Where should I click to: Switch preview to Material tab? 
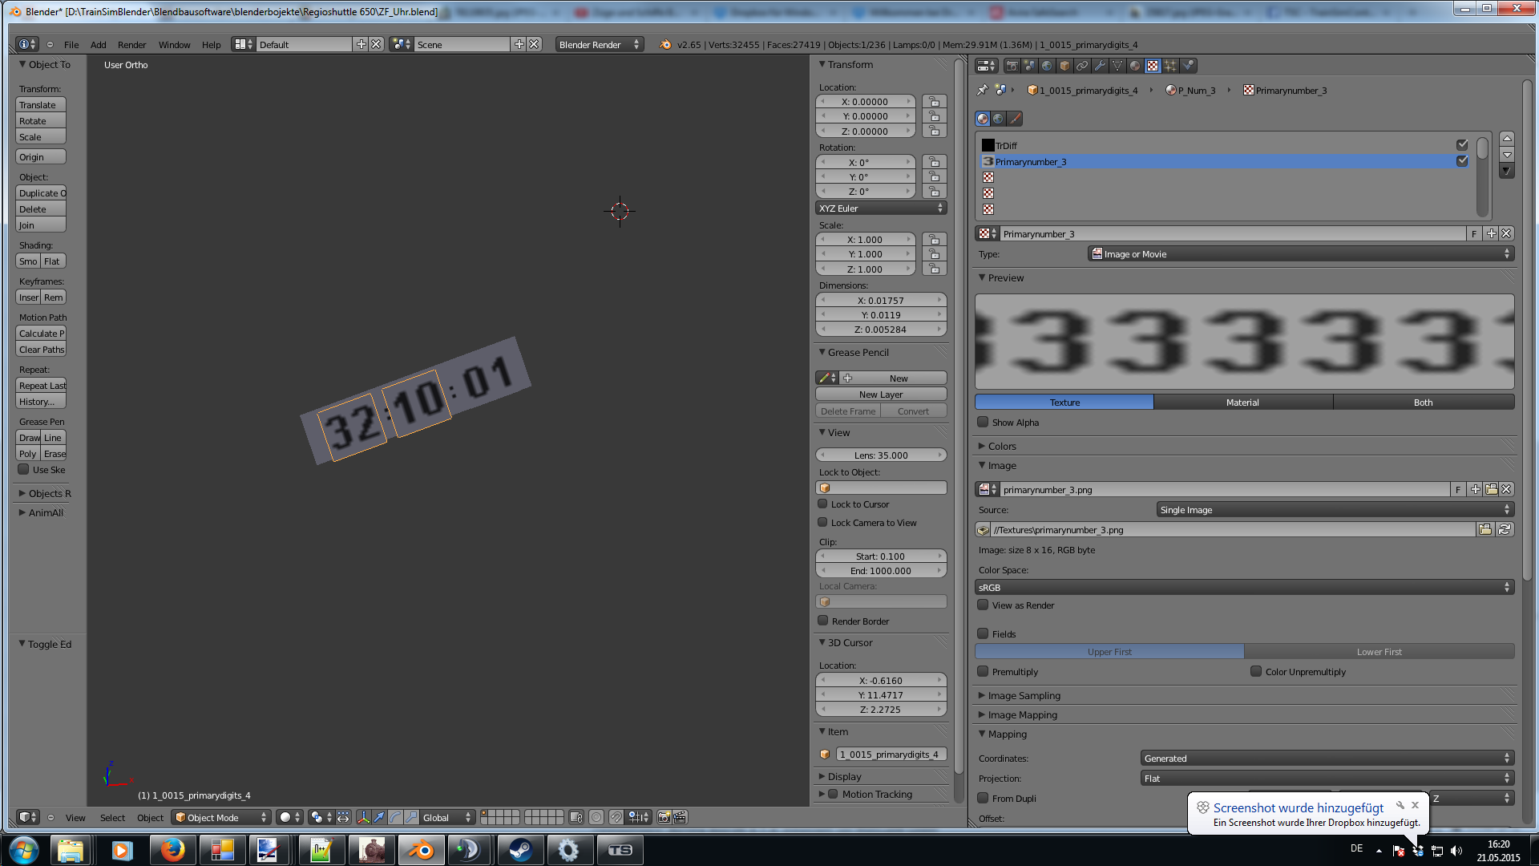click(x=1242, y=403)
